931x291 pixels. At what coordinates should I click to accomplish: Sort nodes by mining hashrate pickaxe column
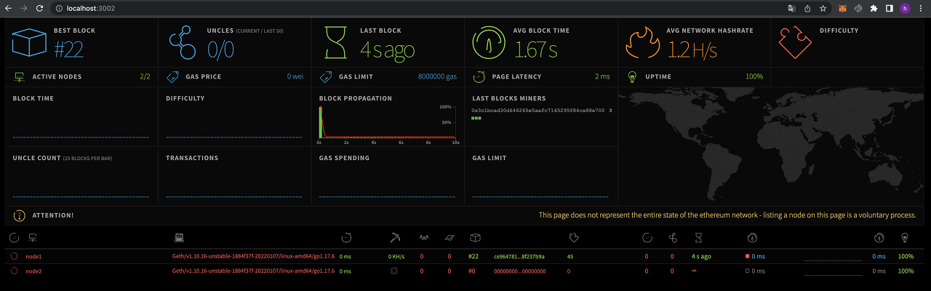coord(394,238)
